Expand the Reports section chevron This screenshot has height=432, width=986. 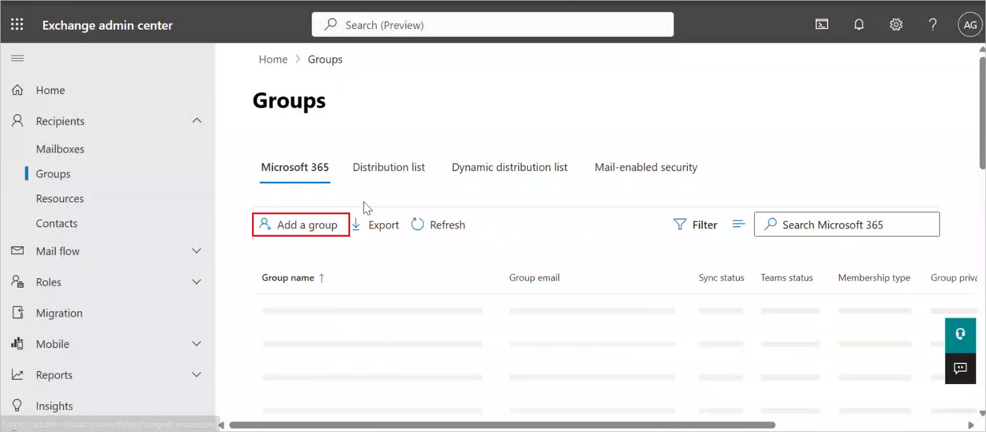(197, 375)
